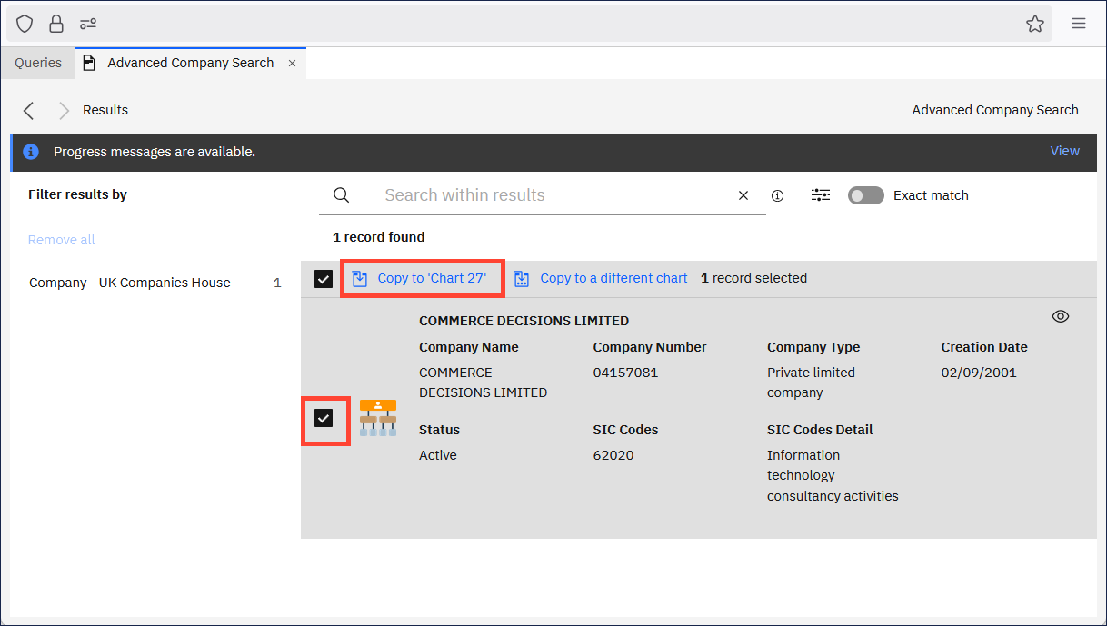Click Private limited company type value
Image resolution: width=1107 pixels, height=626 pixels.
click(x=811, y=383)
